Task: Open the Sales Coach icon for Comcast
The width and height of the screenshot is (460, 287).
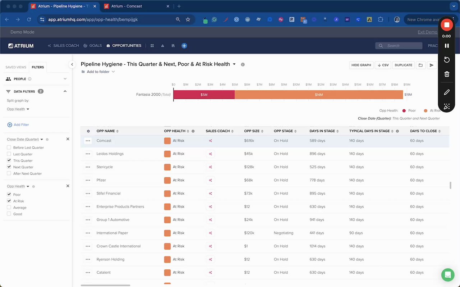Action: point(210,141)
